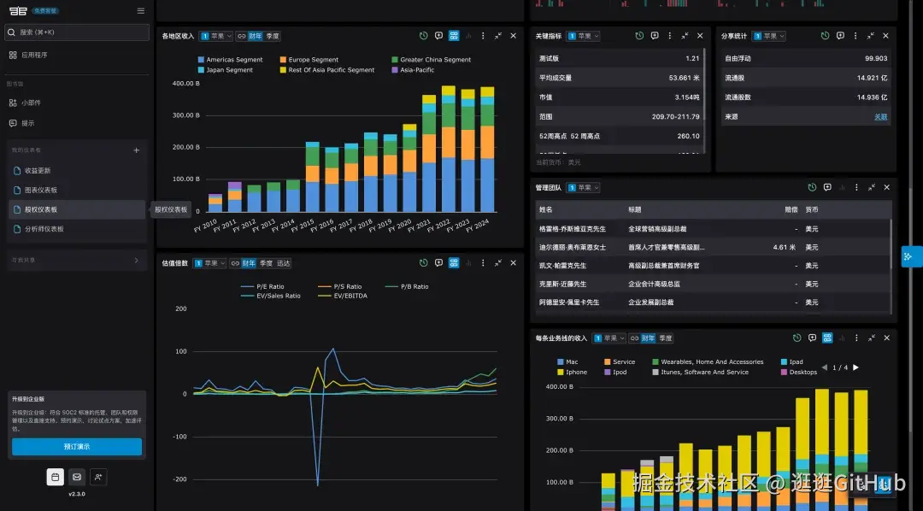Click the 赔偿 column header in 管理团队
Viewport: 923px width, 511px height.
click(x=791, y=209)
